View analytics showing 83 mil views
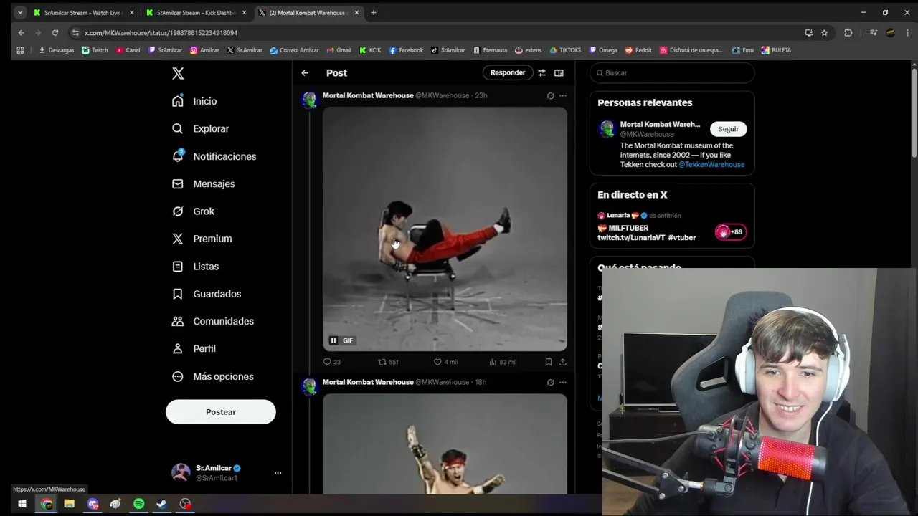The width and height of the screenshot is (918, 516). pyautogui.click(x=503, y=362)
